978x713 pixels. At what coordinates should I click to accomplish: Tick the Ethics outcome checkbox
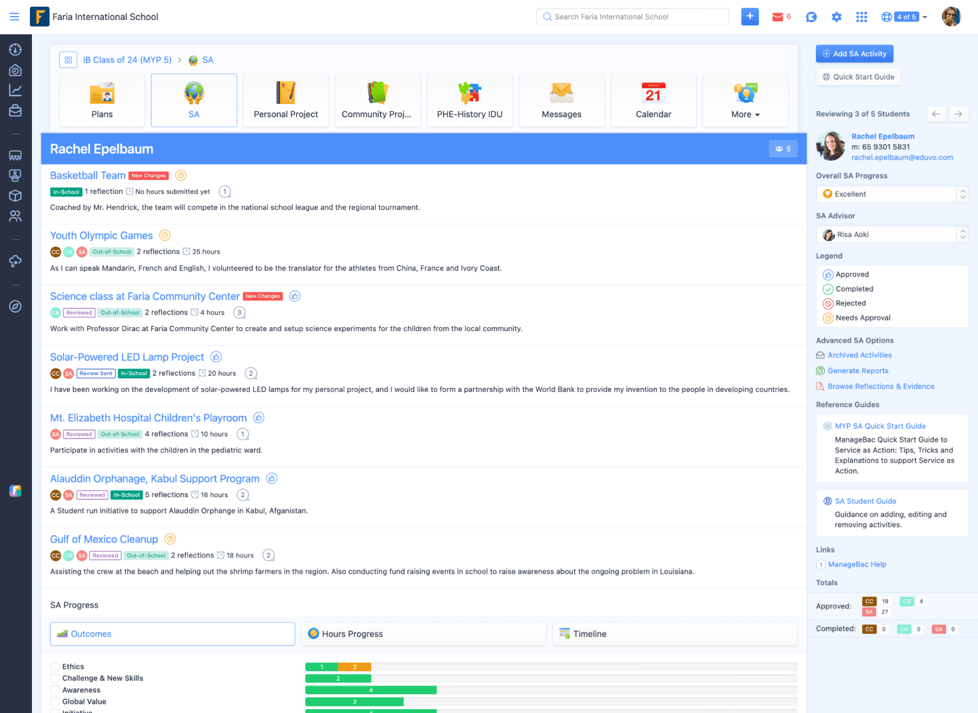(x=55, y=666)
